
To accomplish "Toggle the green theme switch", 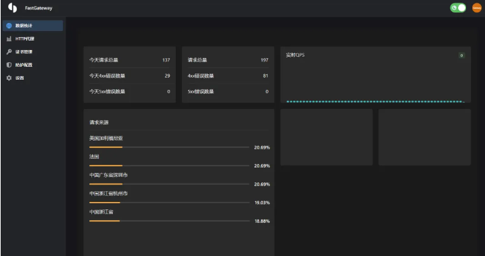I will point(458,7).
